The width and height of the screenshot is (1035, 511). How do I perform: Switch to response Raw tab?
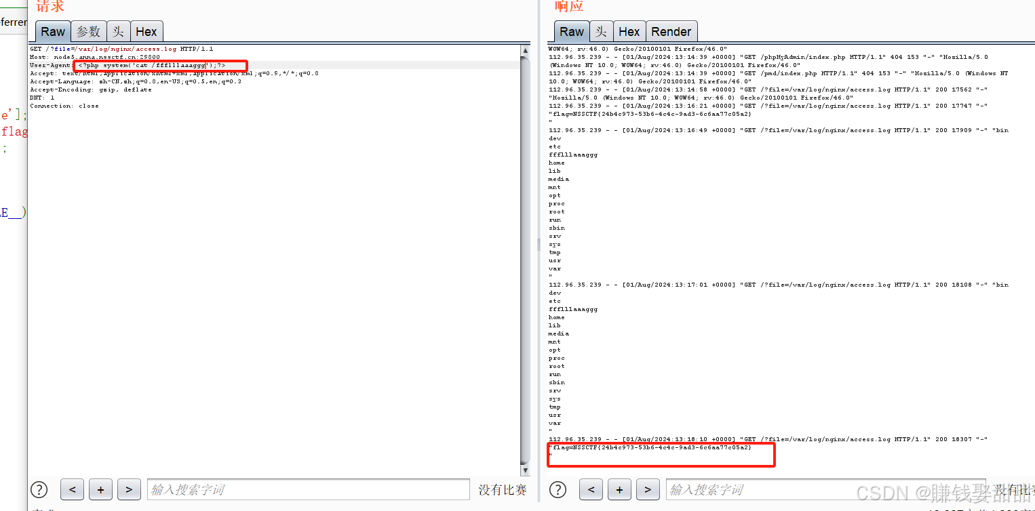click(572, 32)
